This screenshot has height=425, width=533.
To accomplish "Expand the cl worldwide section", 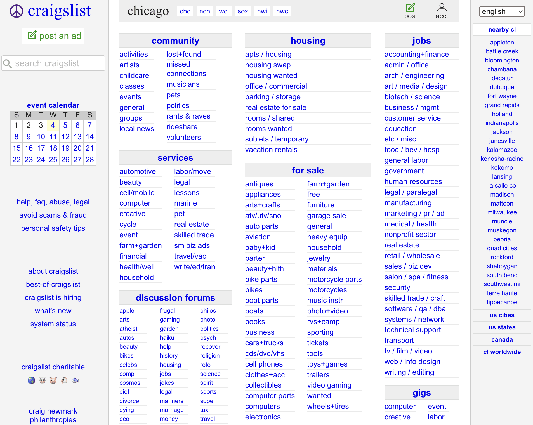I will pyautogui.click(x=502, y=352).
